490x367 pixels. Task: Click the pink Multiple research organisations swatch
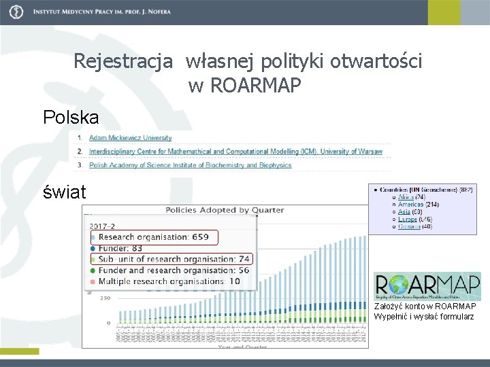[93, 282]
